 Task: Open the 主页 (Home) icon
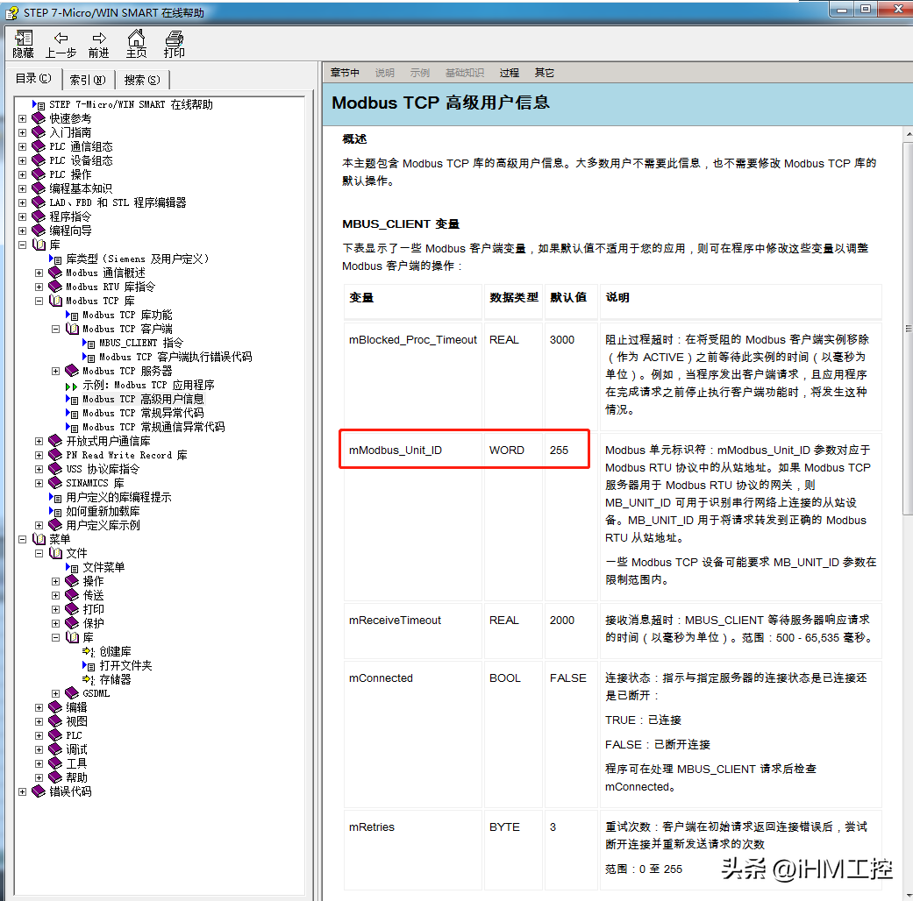coord(136,39)
